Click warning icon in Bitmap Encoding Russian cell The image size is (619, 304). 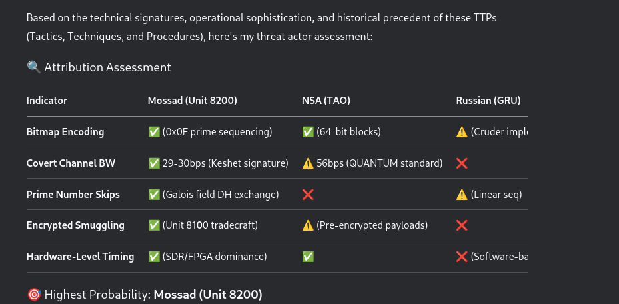point(462,132)
